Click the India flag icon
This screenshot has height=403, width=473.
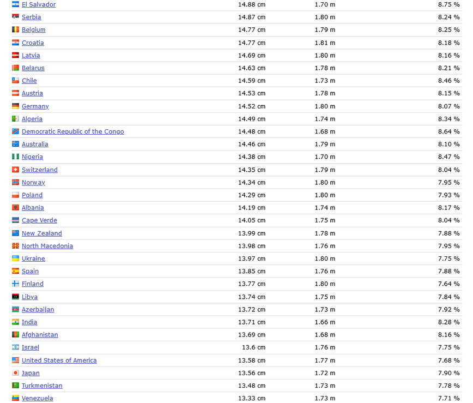pos(15,322)
